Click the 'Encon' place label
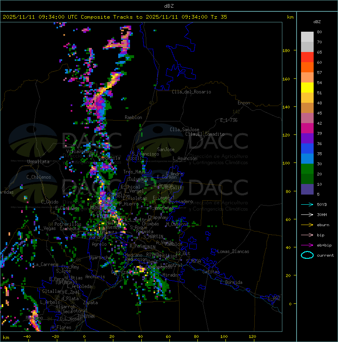The width and height of the screenshot is (338, 342). [x=244, y=103]
